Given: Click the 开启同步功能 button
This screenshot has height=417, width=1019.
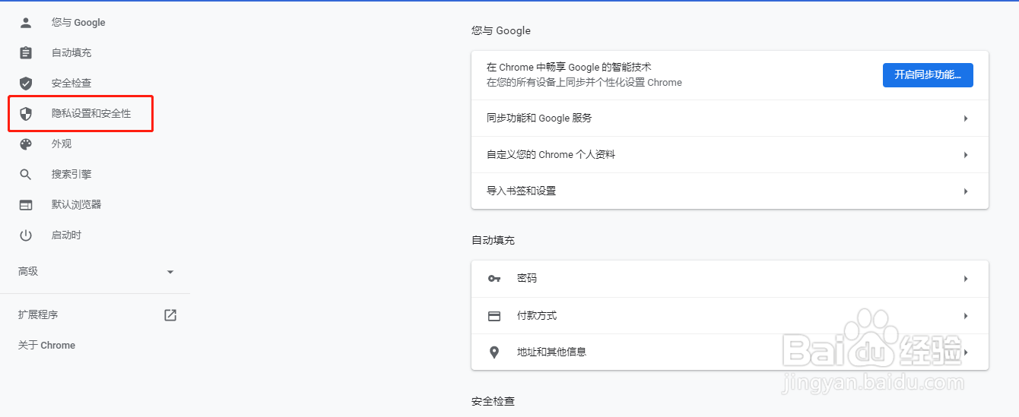Looking at the screenshot, I should click(928, 74).
